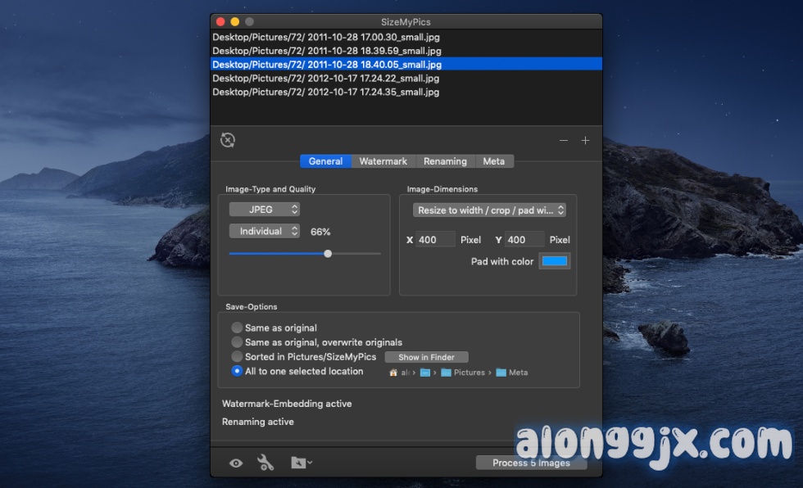Click the output folder icon in bottom toolbar
The image size is (803, 488).
point(298,463)
